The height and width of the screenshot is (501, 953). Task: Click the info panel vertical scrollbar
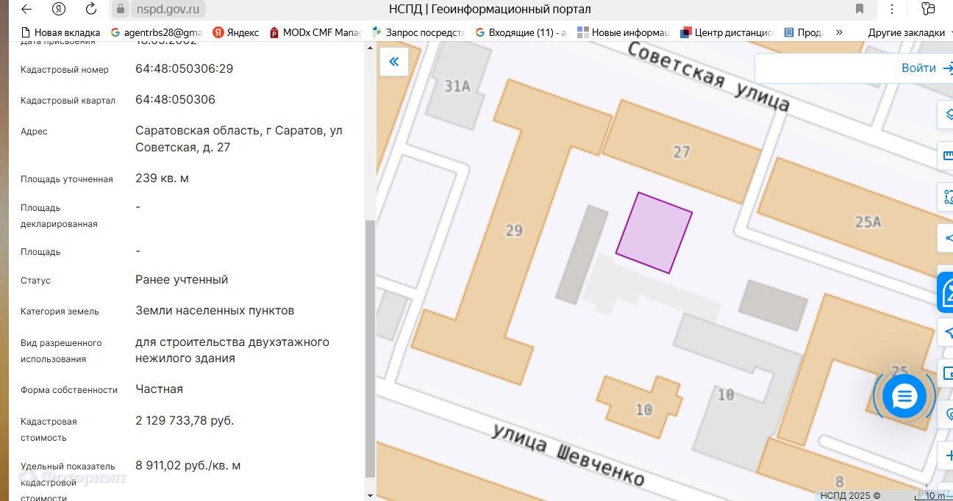click(370, 345)
